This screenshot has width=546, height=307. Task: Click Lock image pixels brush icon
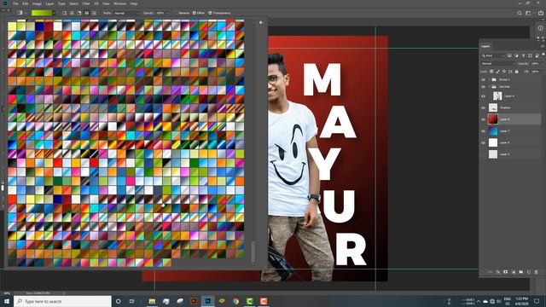click(497, 72)
